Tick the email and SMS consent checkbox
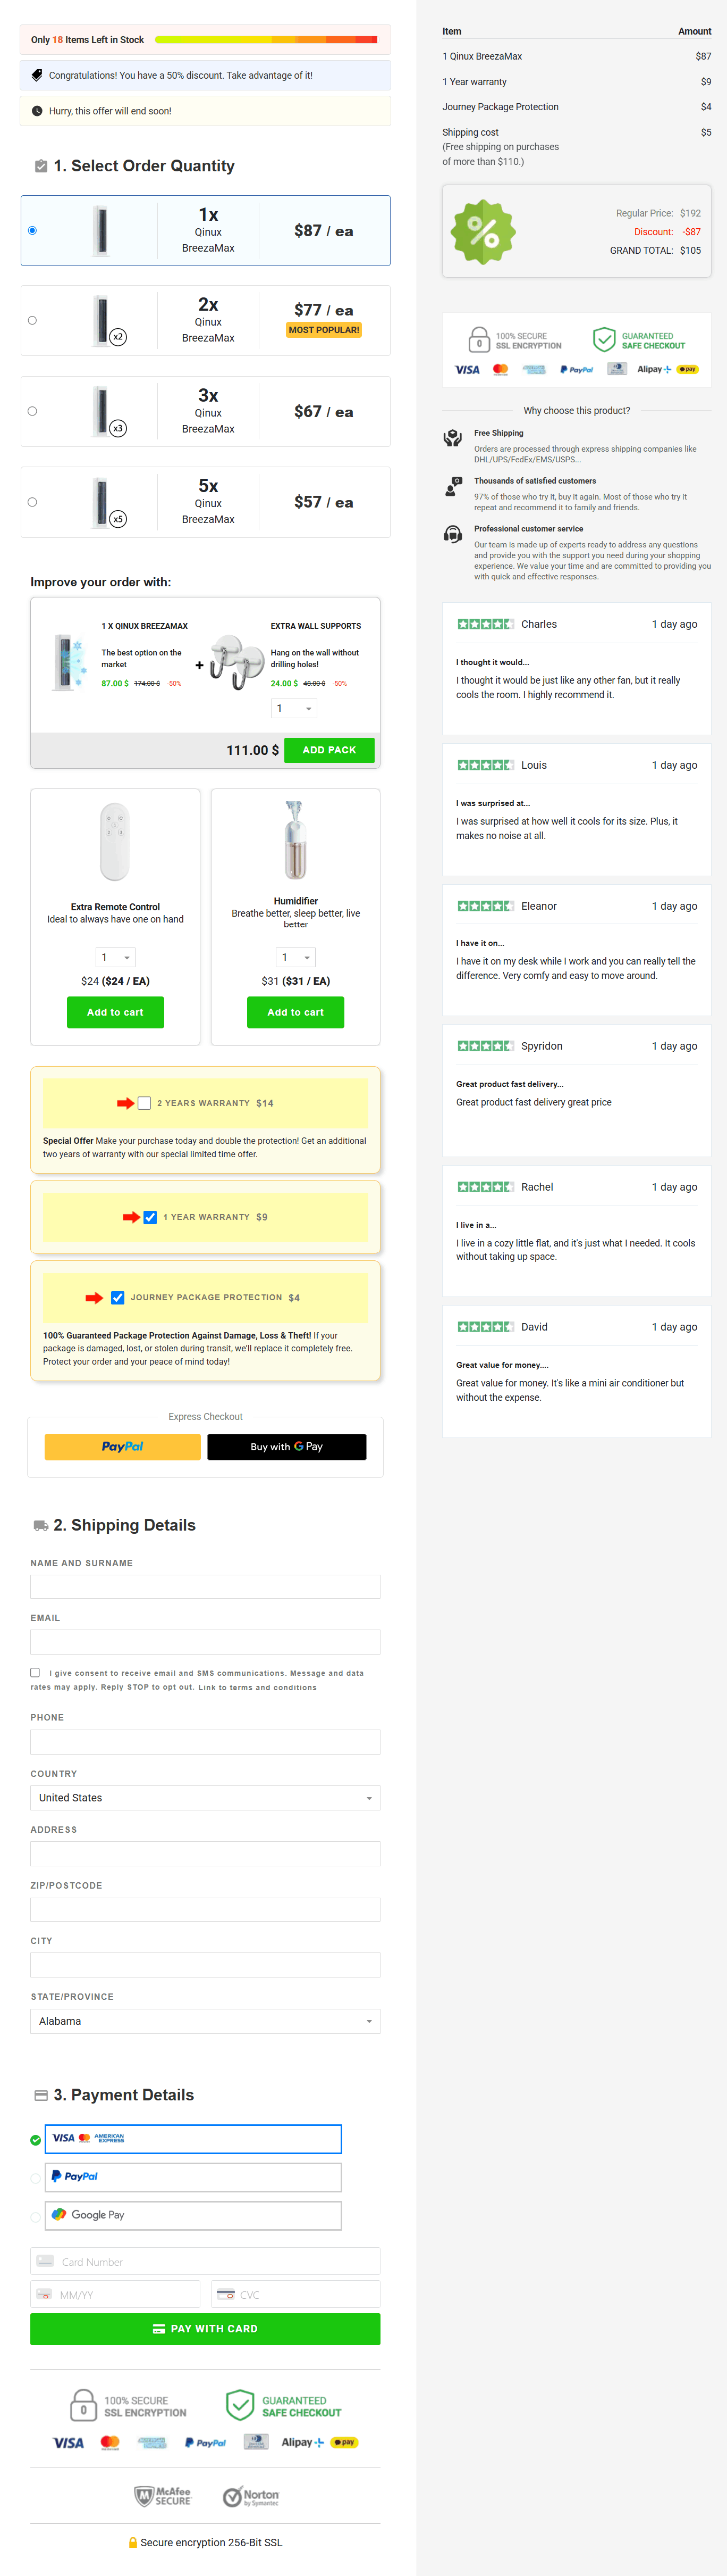Screen dimensions: 727x2576 [x=35, y=1672]
